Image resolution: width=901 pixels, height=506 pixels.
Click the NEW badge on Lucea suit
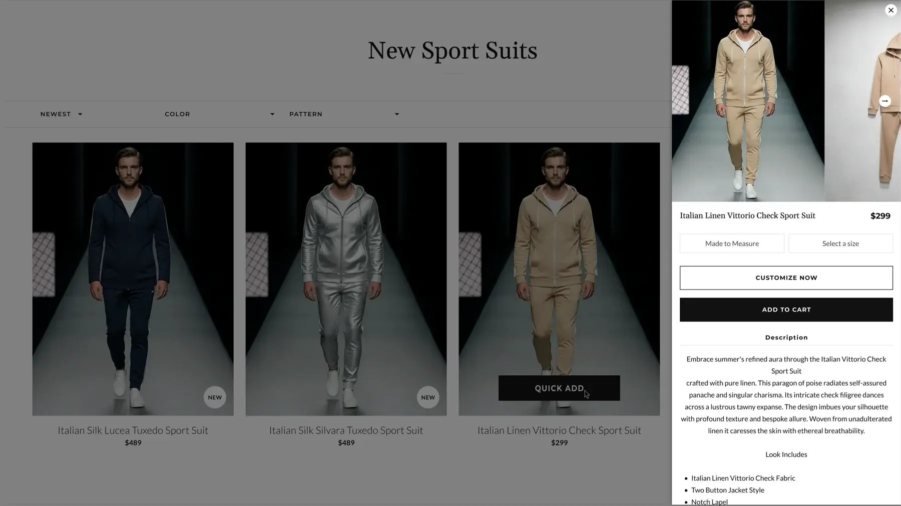[x=215, y=397]
